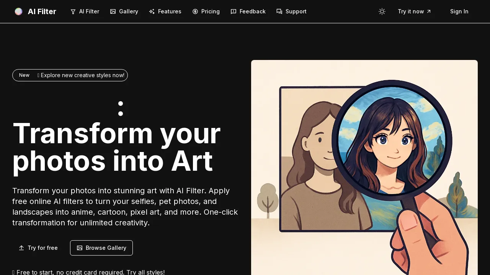Click Explore new creative styles now
The width and height of the screenshot is (490, 275).
pos(81,75)
